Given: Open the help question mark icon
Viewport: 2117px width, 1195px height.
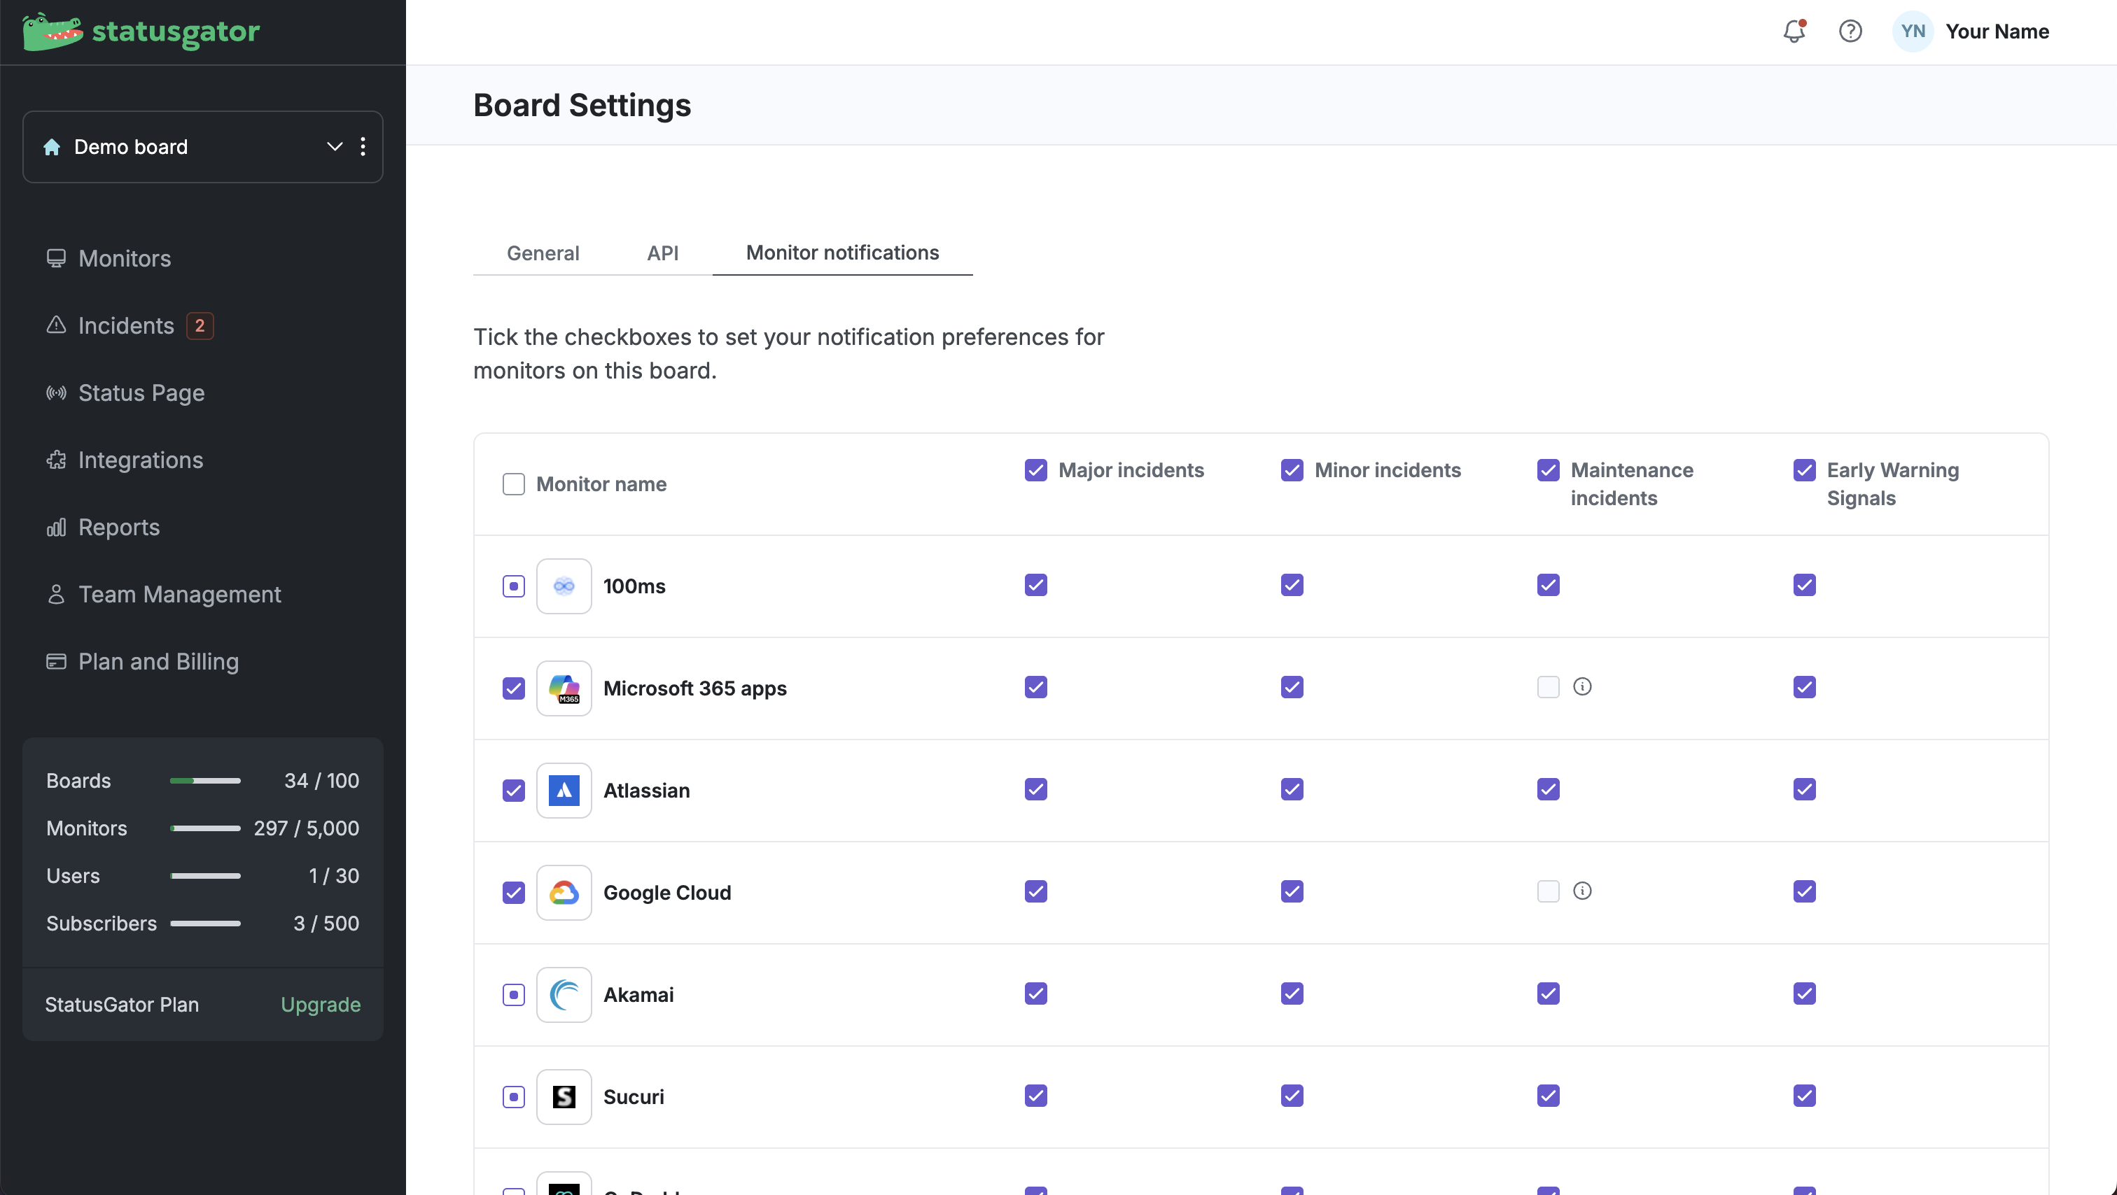Looking at the screenshot, I should pyautogui.click(x=1850, y=31).
